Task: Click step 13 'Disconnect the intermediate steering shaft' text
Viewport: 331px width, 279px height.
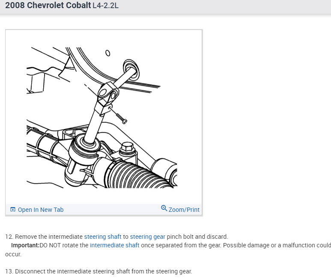Action: point(98,271)
